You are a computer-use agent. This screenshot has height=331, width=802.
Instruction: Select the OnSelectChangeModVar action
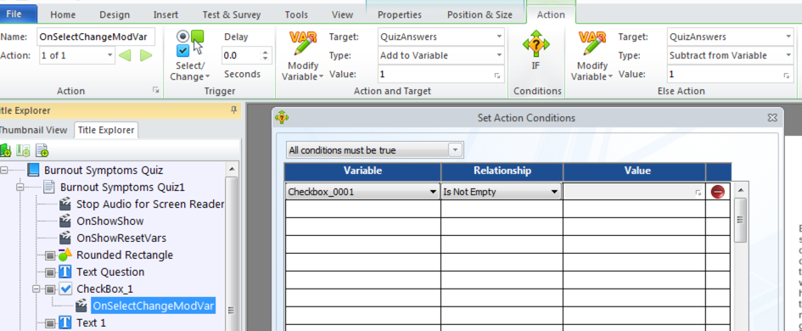[153, 306]
